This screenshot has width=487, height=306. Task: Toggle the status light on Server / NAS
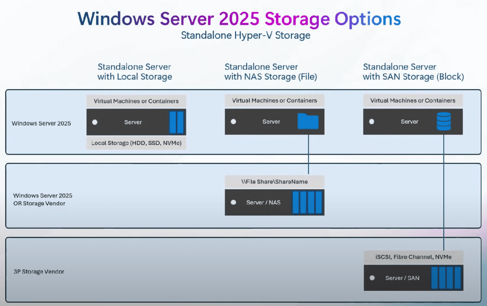233,202
